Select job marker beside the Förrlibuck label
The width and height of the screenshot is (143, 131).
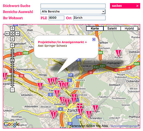(57, 94)
